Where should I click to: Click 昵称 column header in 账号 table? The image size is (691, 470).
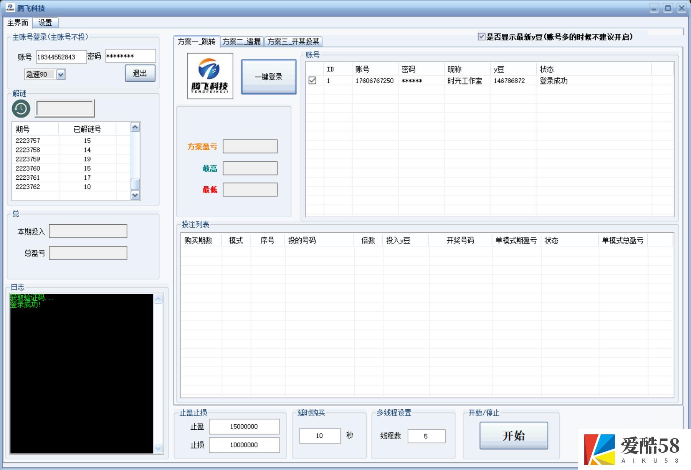pyautogui.click(x=468, y=69)
